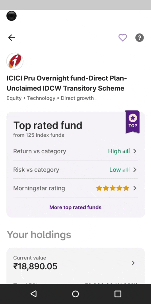Image resolution: width=151 pixels, height=304 pixels.
Task: Tap the purple TOP ribbon badge
Action: click(132, 122)
